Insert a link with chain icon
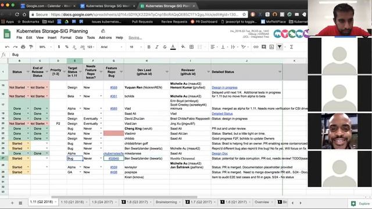372x209 pixels. pyautogui.click(x=256, y=47)
